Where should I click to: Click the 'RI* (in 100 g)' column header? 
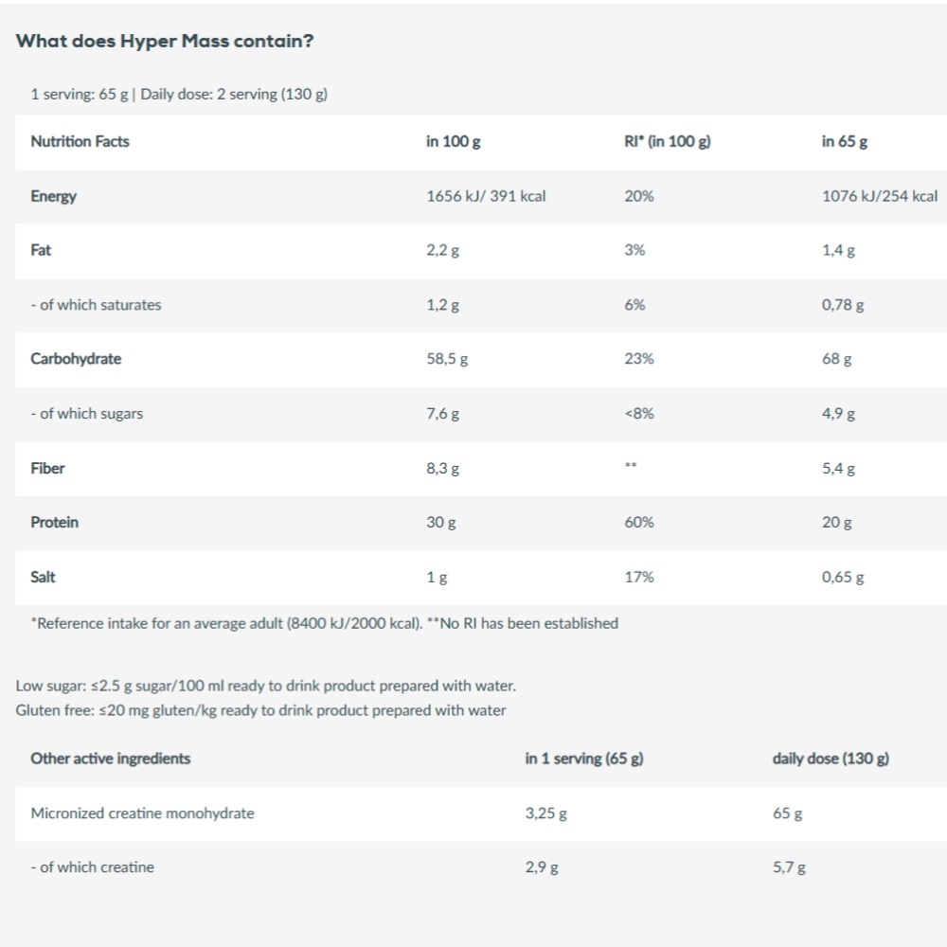[x=668, y=141]
